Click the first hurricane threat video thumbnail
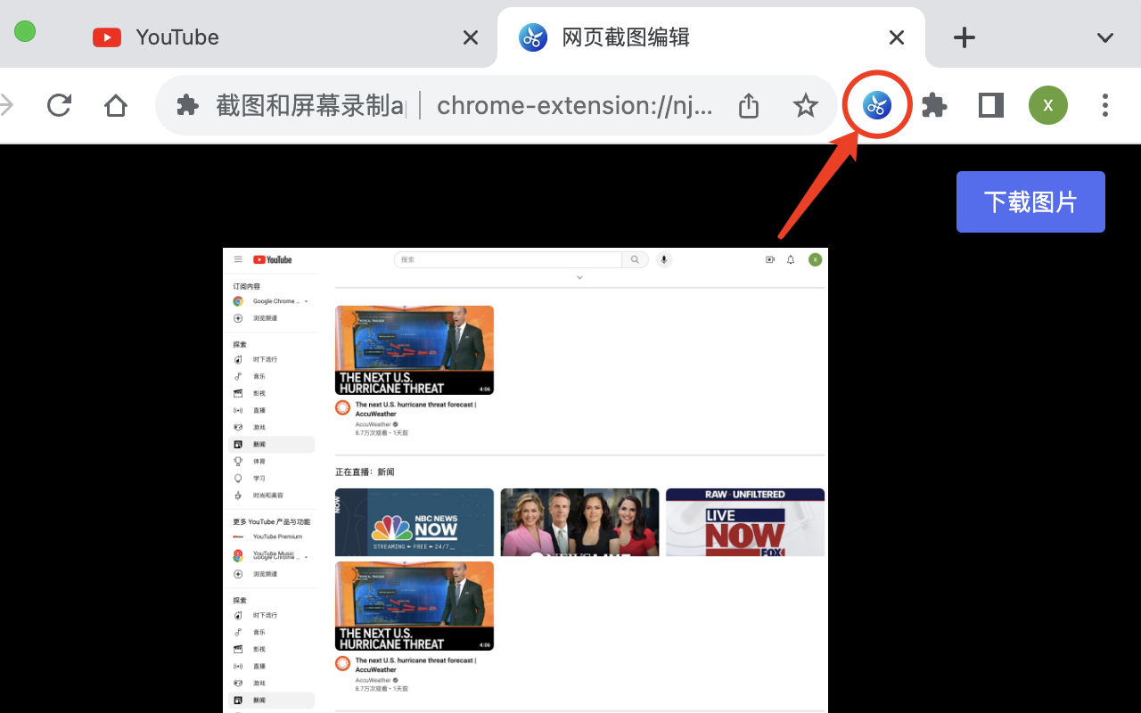1141x713 pixels. (x=415, y=350)
